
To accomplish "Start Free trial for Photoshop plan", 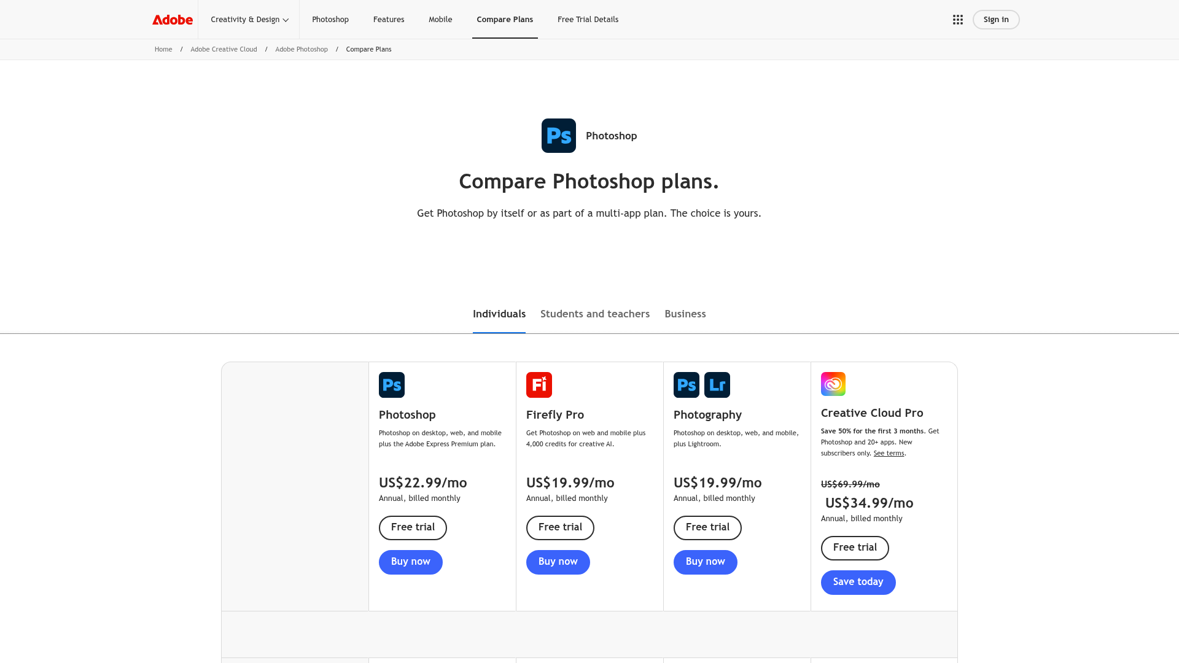I will click(x=413, y=528).
